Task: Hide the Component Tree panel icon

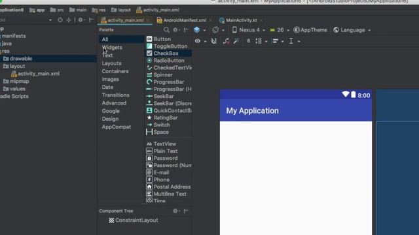Action: coord(186,211)
